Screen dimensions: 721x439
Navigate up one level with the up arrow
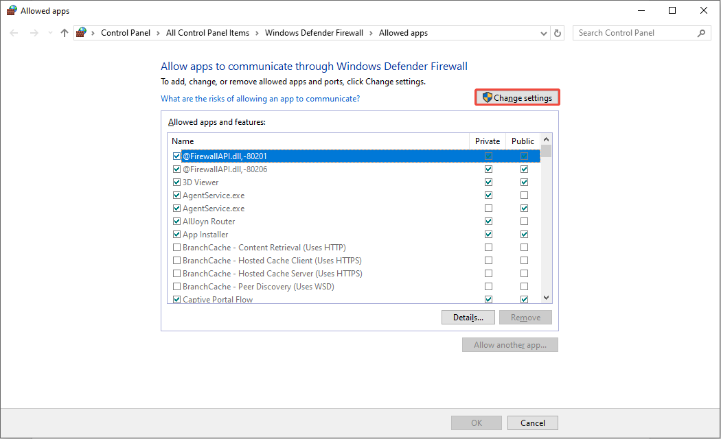tap(64, 32)
